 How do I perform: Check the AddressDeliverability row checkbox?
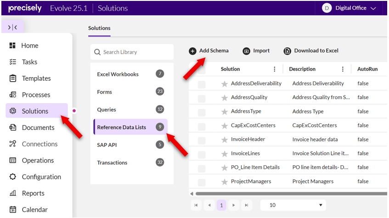point(202,84)
